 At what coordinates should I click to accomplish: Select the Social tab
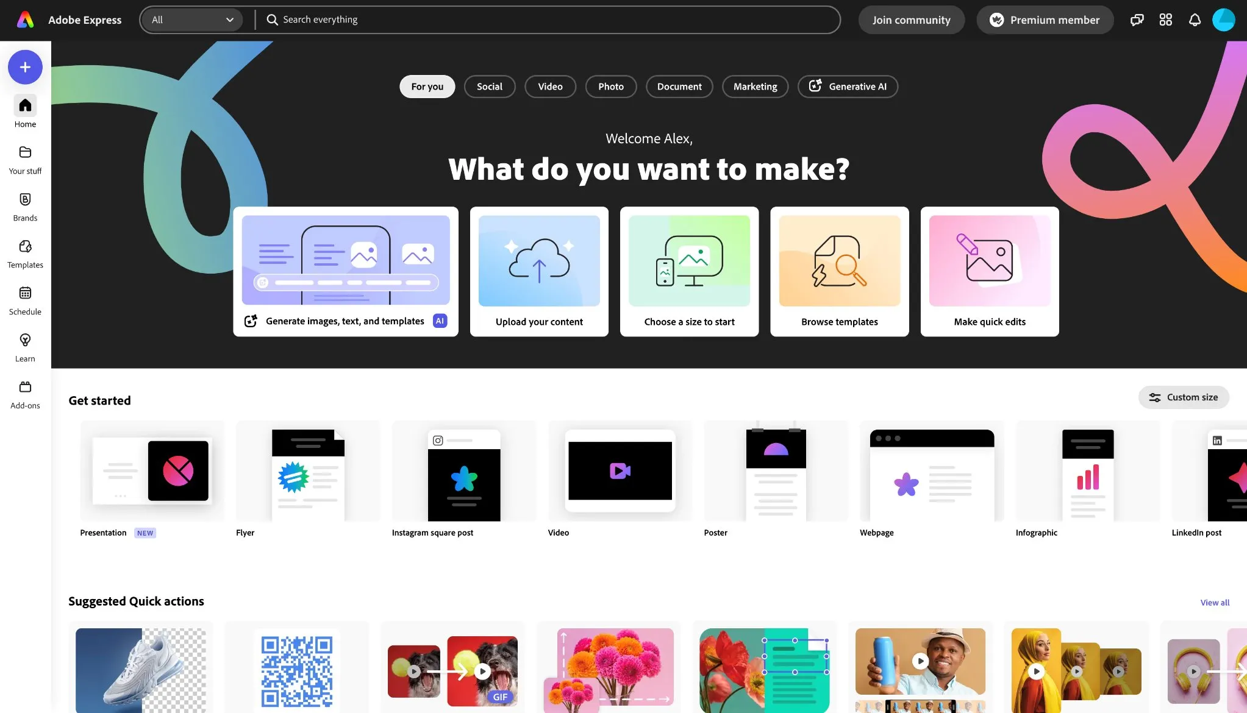click(x=489, y=87)
